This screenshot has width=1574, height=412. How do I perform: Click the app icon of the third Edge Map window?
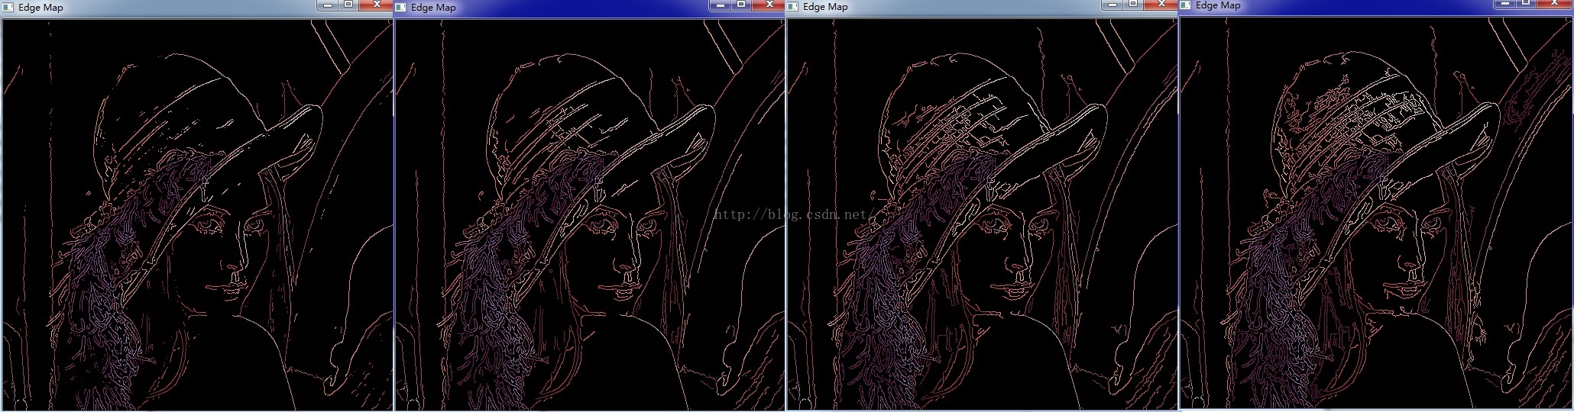click(x=793, y=7)
